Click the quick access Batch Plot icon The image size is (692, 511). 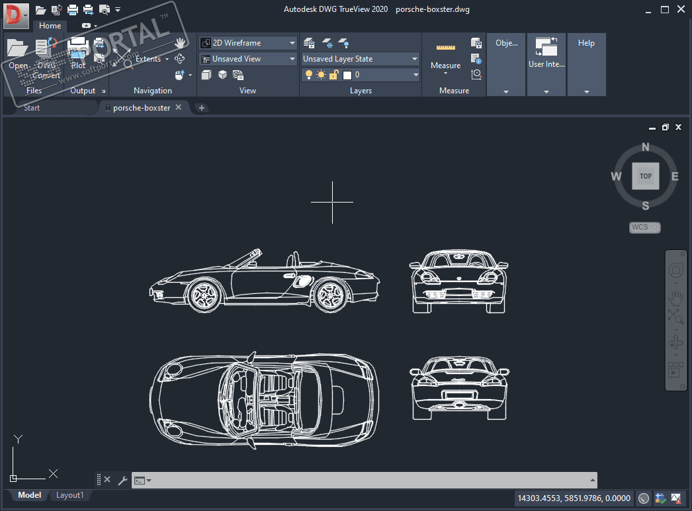(x=88, y=9)
